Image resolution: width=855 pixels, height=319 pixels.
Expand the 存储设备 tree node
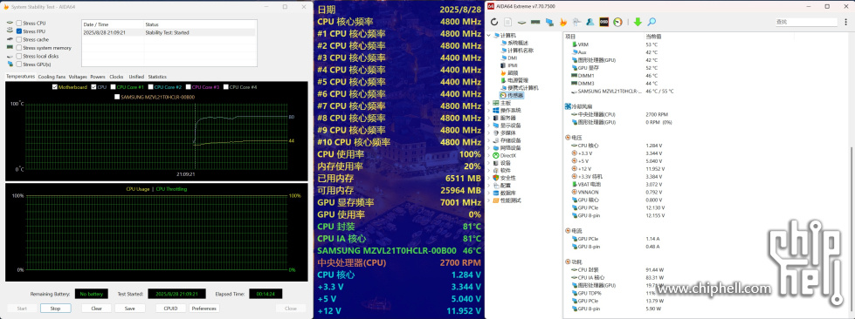488,140
